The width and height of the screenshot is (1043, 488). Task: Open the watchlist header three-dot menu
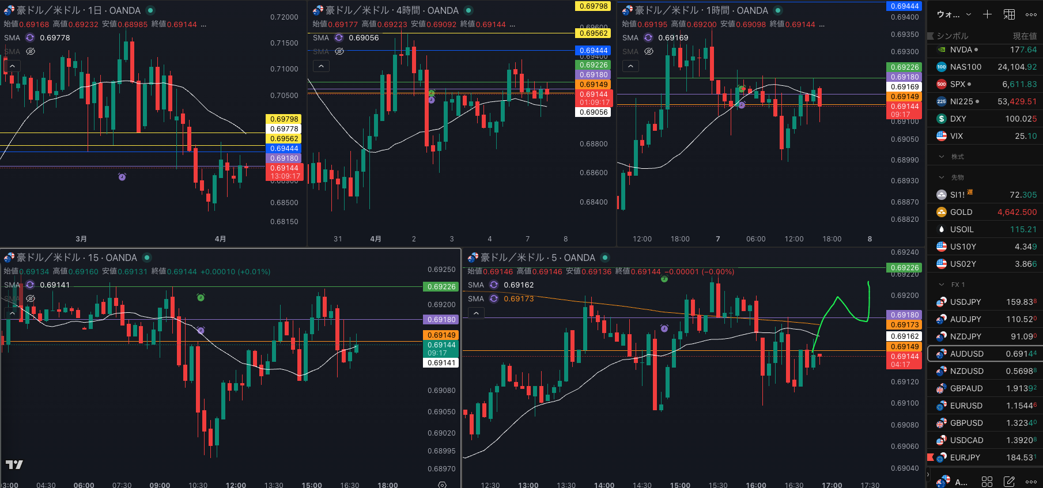[x=1031, y=14]
